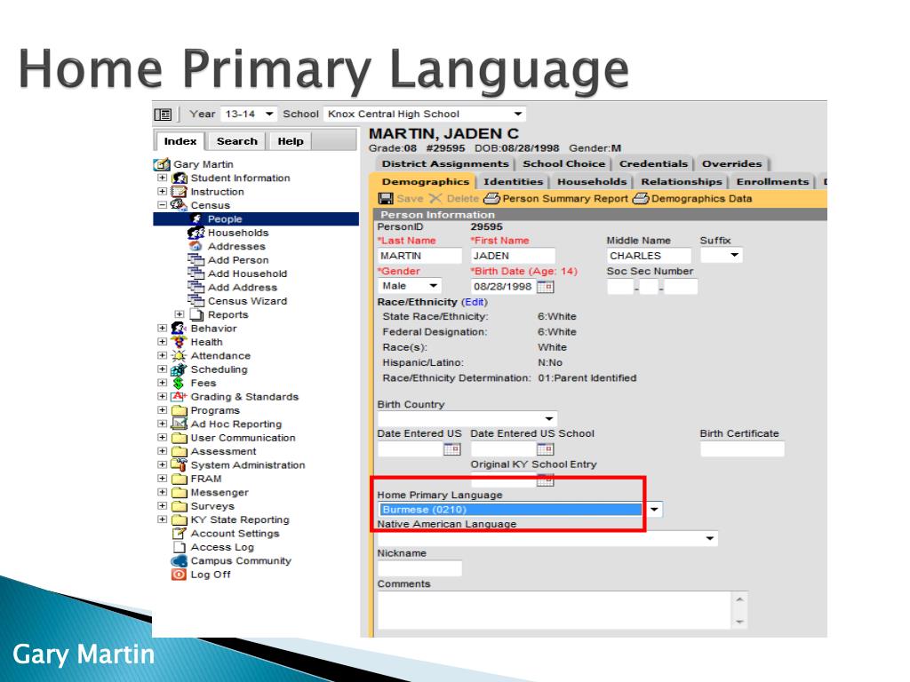Click the Campus Community icon
Viewport: 910px width, 682px height.
click(x=179, y=561)
